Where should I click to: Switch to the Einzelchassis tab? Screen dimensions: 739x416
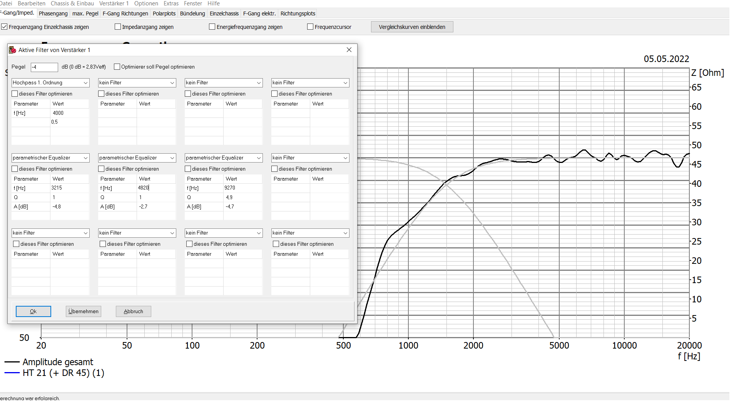pyautogui.click(x=224, y=13)
